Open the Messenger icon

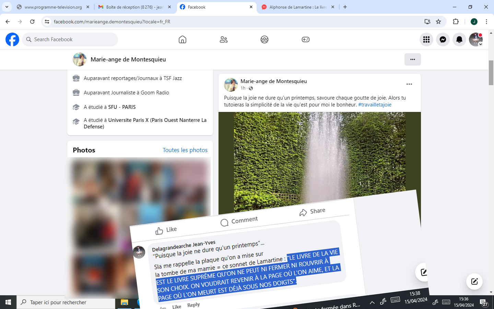[x=443, y=39]
